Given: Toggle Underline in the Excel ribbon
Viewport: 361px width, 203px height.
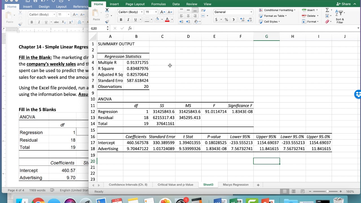Looking at the screenshot, I should (136, 19).
